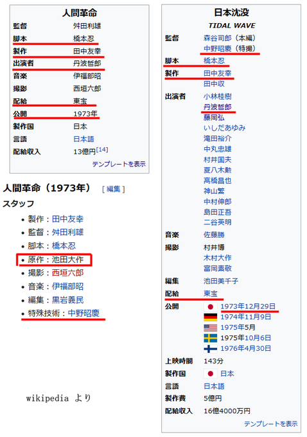Click the Japan flag in the 製作国 row
The image size is (307, 437).
click(x=210, y=374)
